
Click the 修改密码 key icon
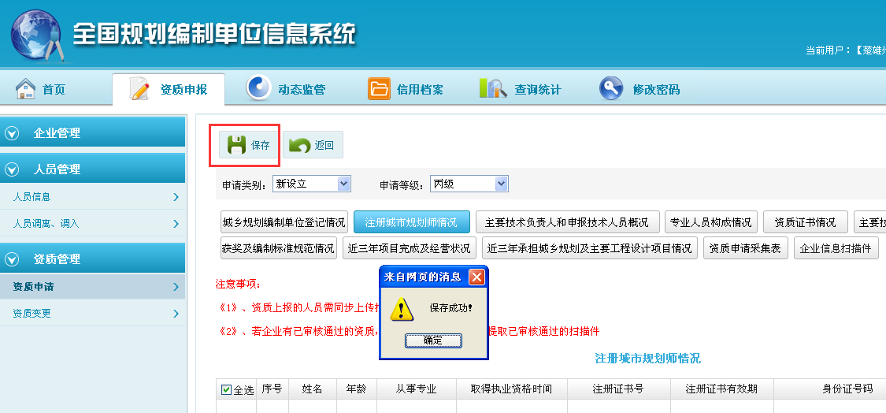611,89
